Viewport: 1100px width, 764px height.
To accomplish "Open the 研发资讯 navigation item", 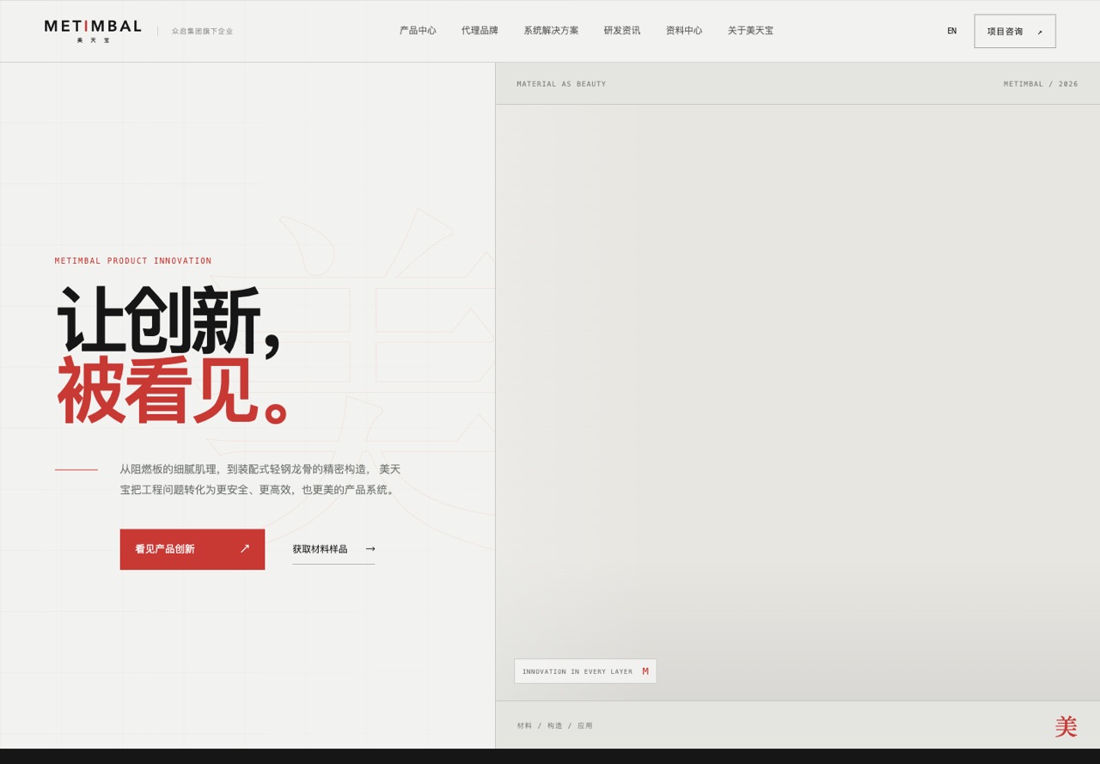I will click(x=622, y=31).
